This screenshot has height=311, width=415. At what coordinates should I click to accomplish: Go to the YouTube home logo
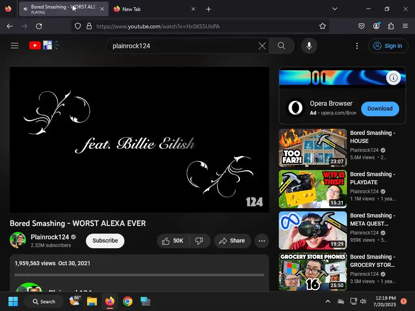click(44, 45)
